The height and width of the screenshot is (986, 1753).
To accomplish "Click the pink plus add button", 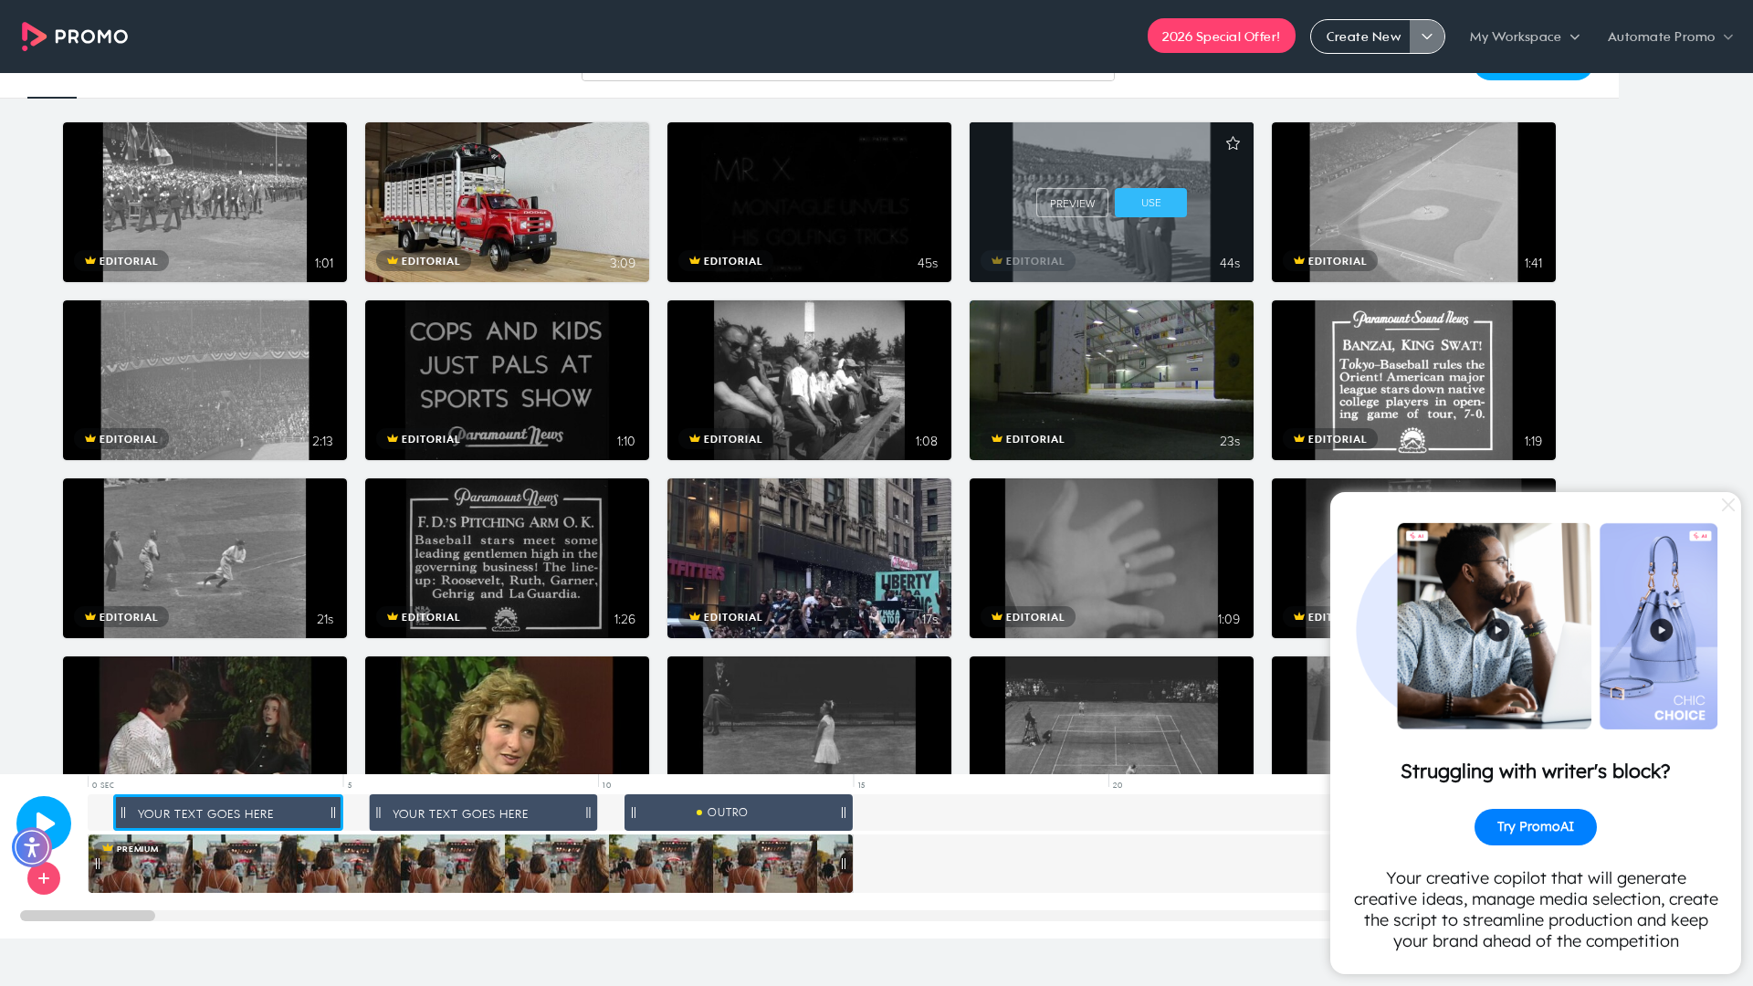I will click(x=44, y=878).
